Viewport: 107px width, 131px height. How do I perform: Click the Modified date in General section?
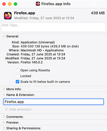[43, 58]
